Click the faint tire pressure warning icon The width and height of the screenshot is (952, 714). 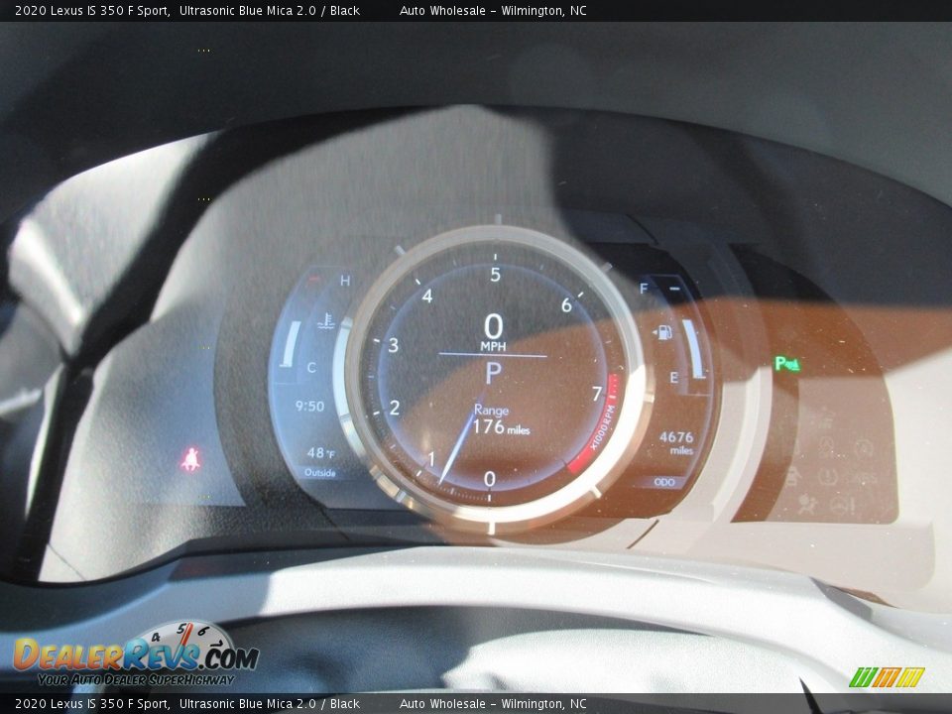pyautogui.click(x=828, y=477)
